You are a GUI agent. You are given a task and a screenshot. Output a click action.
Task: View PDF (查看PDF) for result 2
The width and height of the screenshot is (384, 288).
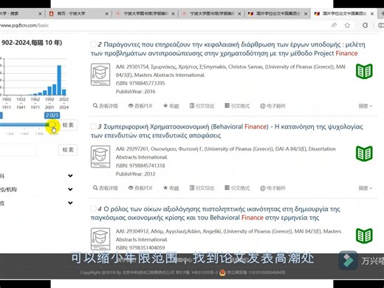tap(140, 106)
